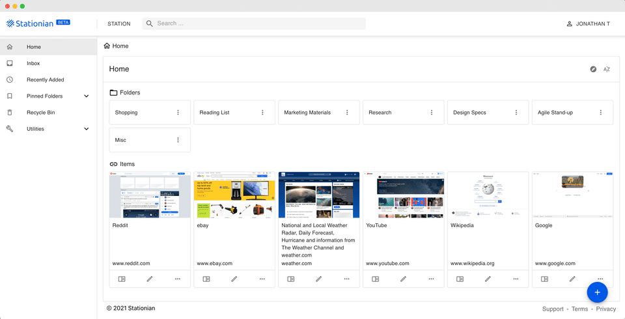Image resolution: width=625 pixels, height=319 pixels.
Task: Open the Design Specs folder kebab menu
Action: click(x=516, y=113)
